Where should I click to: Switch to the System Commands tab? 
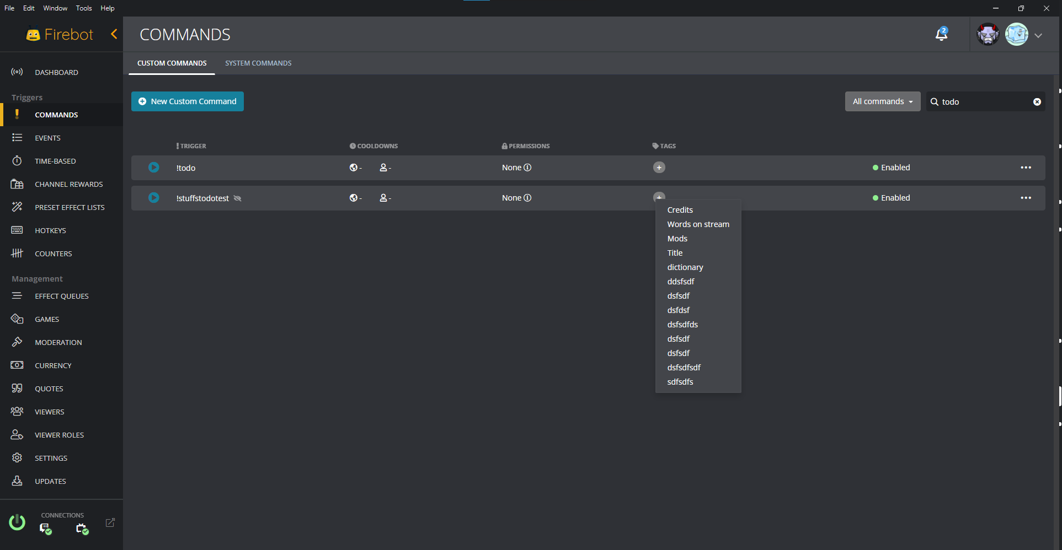(x=258, y=63)
